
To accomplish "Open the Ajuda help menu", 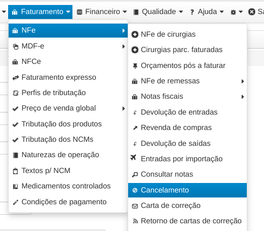I will coord(207,12).
